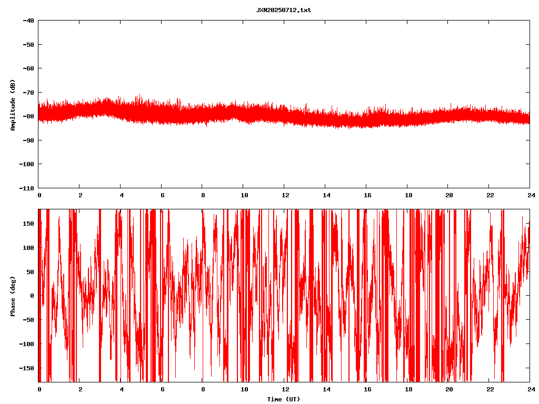Select the Amplitude (dB) axis label
This screenshot has height=404, width=539.
(13, 105)
